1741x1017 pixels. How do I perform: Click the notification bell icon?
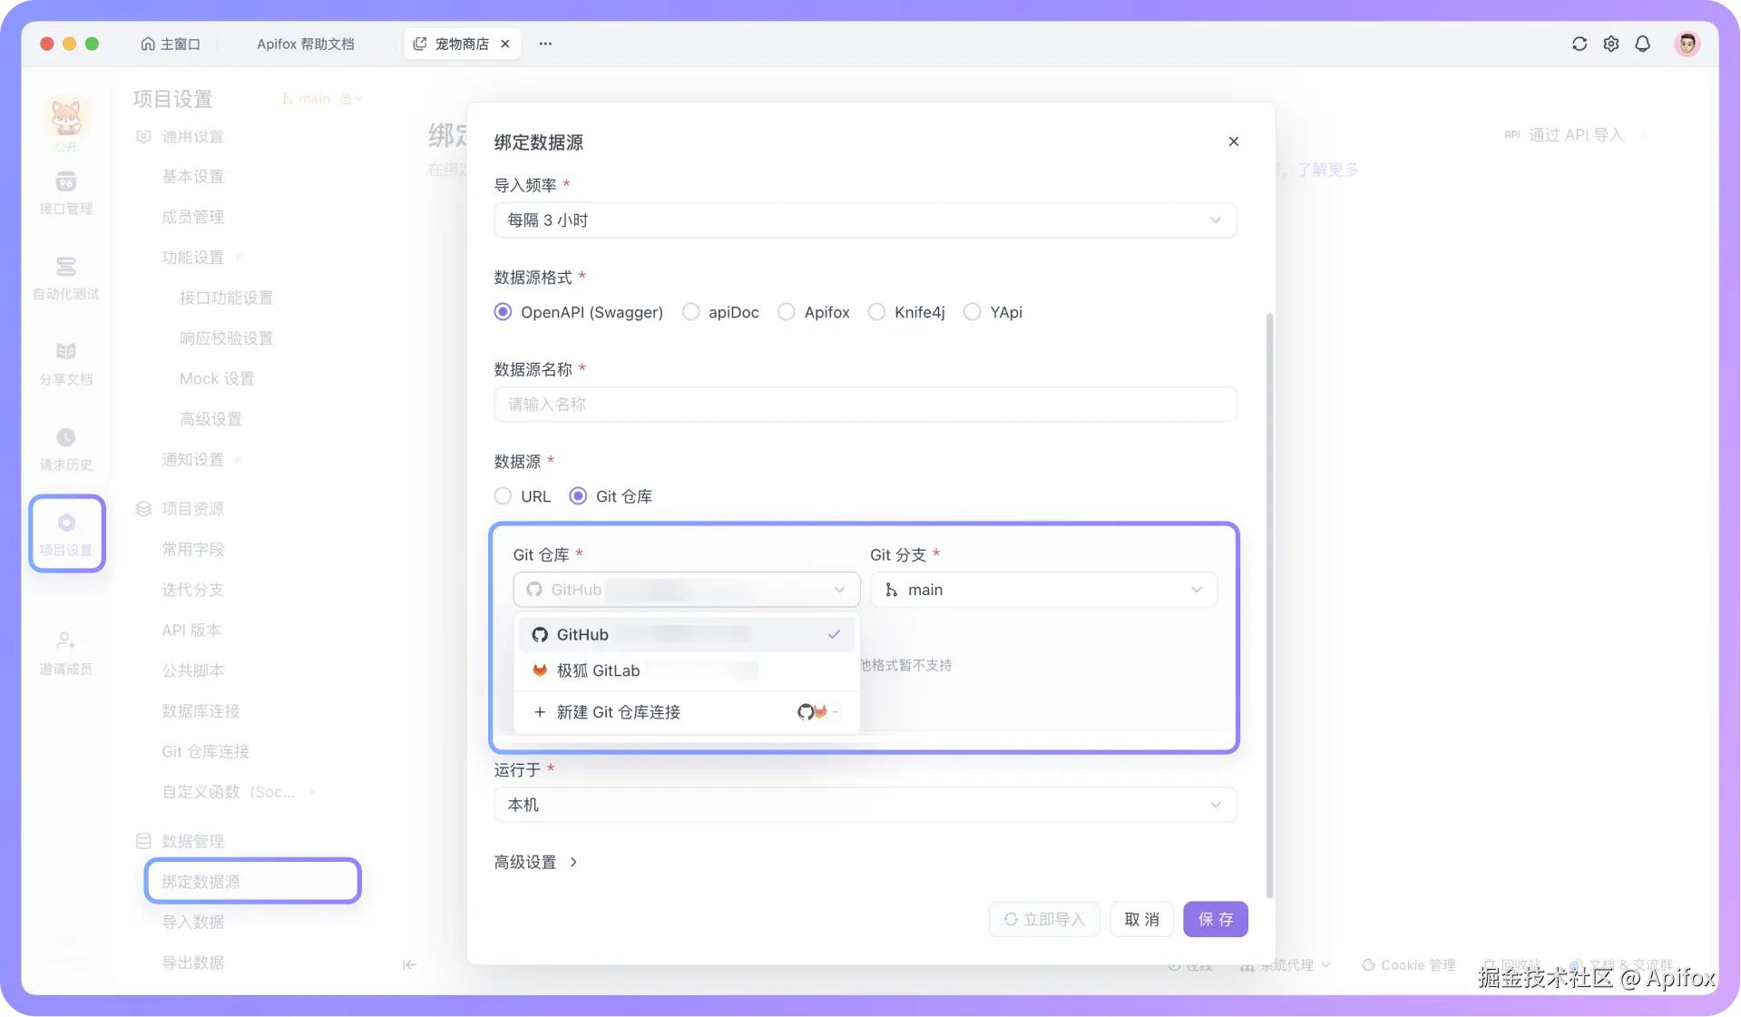point(1643,44)
